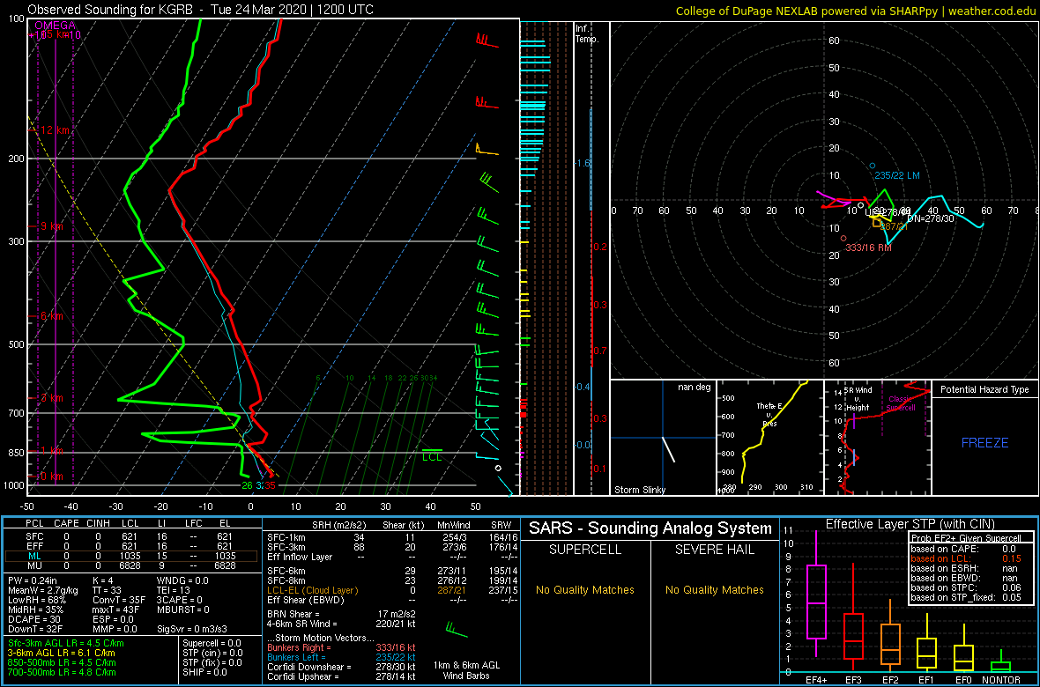Select the orange 'LCL-EL (Cloud Layer)' row
Screen dimensions: 1040x687
click(x=391, y=590)
